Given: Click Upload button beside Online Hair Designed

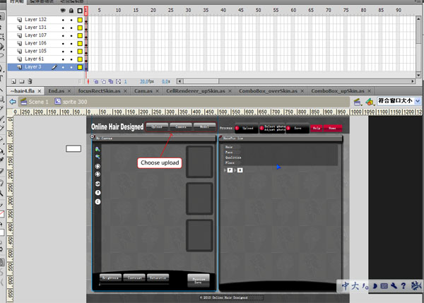Looking at the screenshot, I should (x=157, y=126).
